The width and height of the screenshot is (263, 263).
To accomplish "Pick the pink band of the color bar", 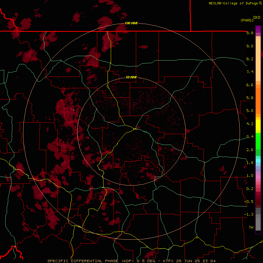I will 258,177.
